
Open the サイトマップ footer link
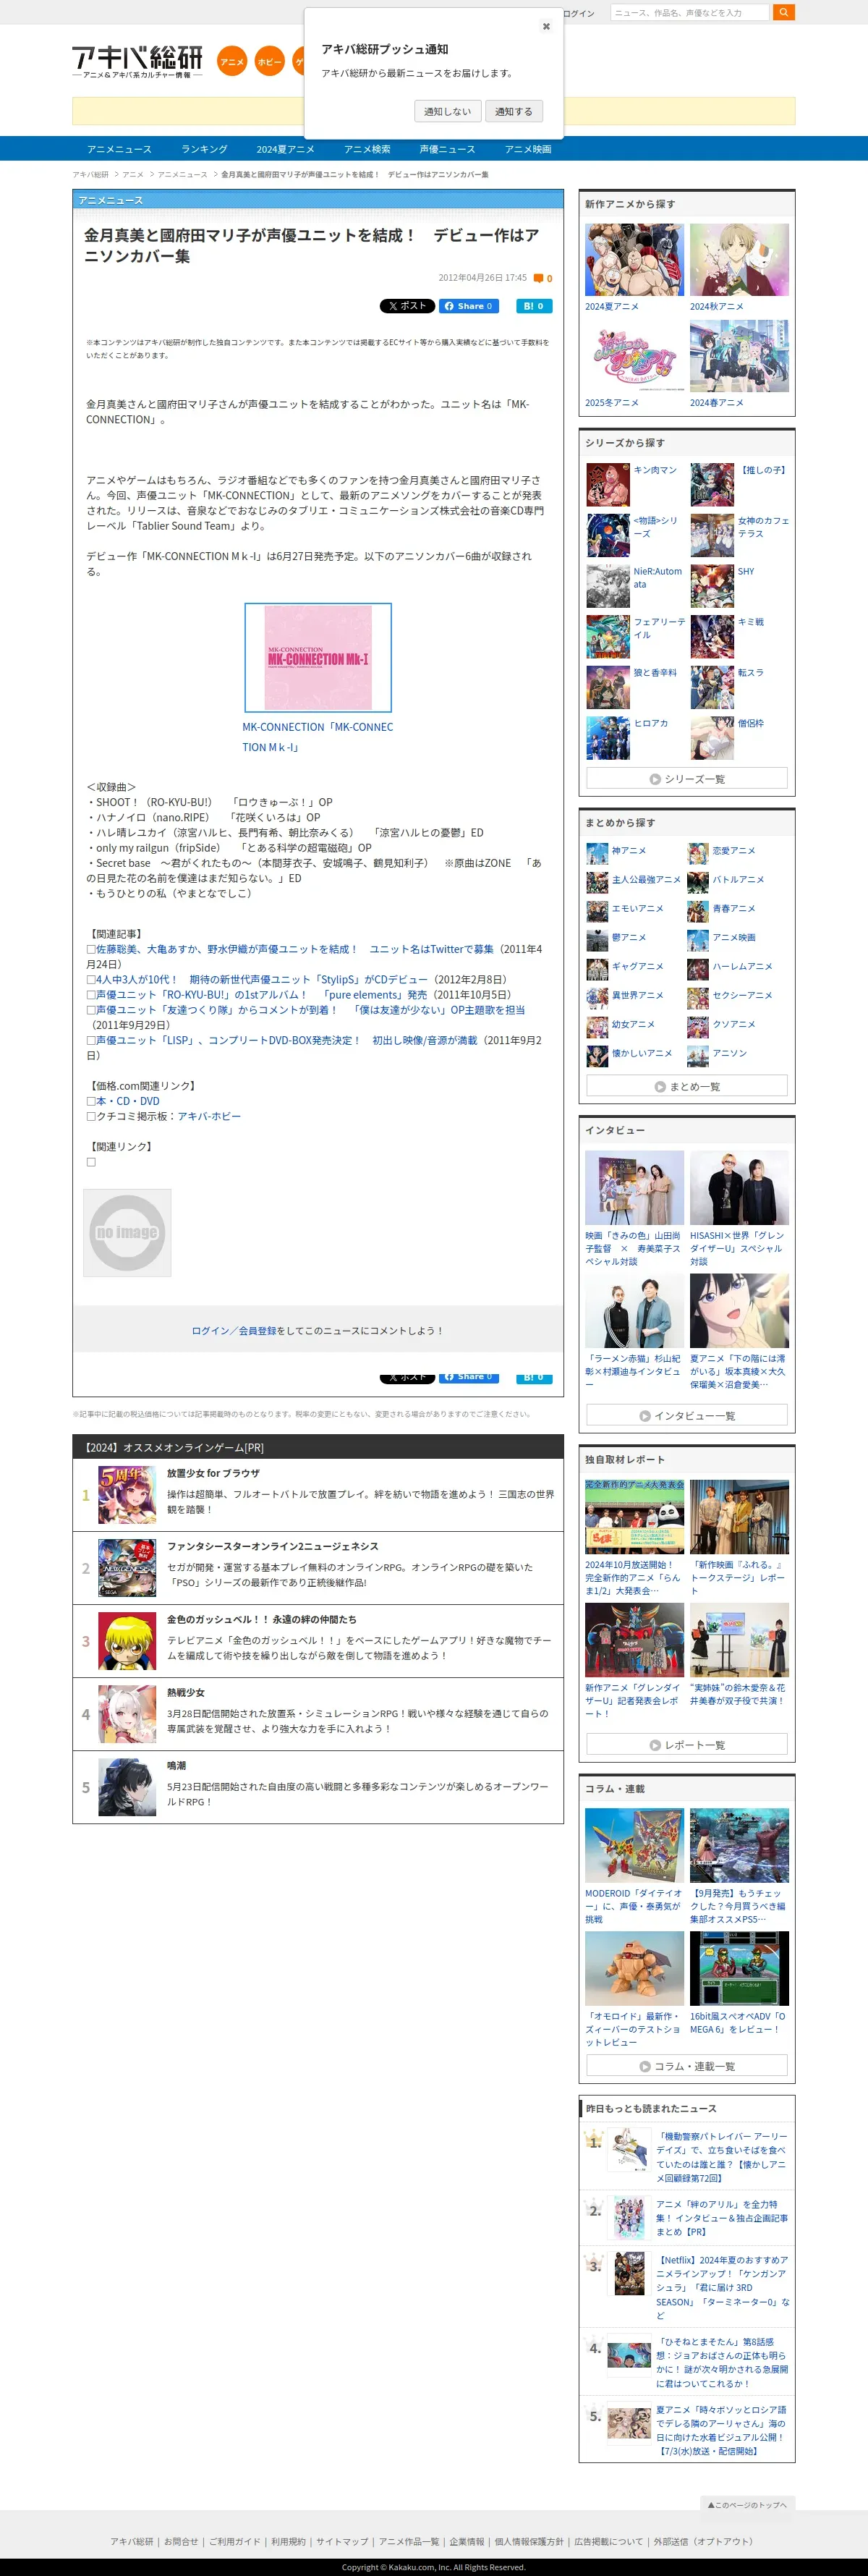click(342, 2541)
